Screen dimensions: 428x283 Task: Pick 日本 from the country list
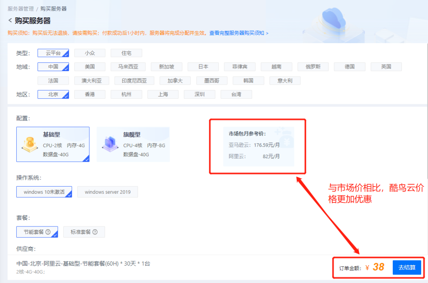click(203, 66)
